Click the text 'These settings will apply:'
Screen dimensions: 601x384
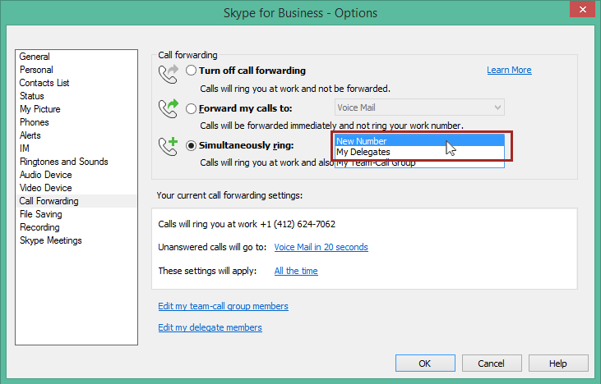(x=207, y=271)
